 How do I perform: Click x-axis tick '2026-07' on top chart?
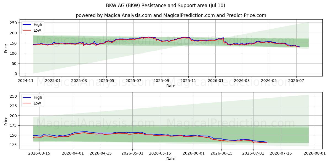pos(296,81)
